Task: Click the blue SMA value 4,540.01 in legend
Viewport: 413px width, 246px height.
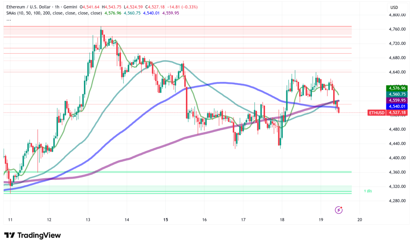Action: coord(151,13)
